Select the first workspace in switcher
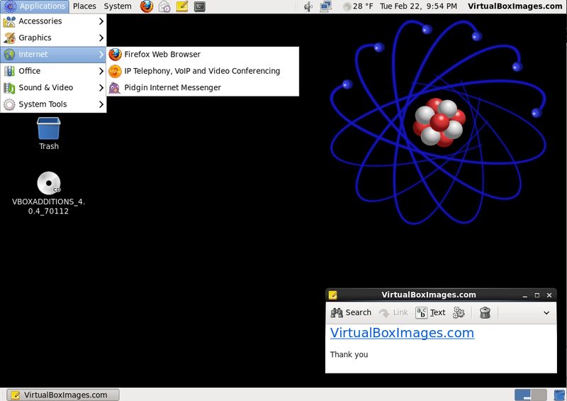 tap(522, 395)
